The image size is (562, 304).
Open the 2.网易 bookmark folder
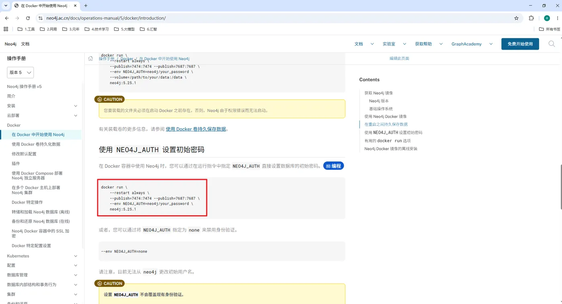(x=49, y=29)
